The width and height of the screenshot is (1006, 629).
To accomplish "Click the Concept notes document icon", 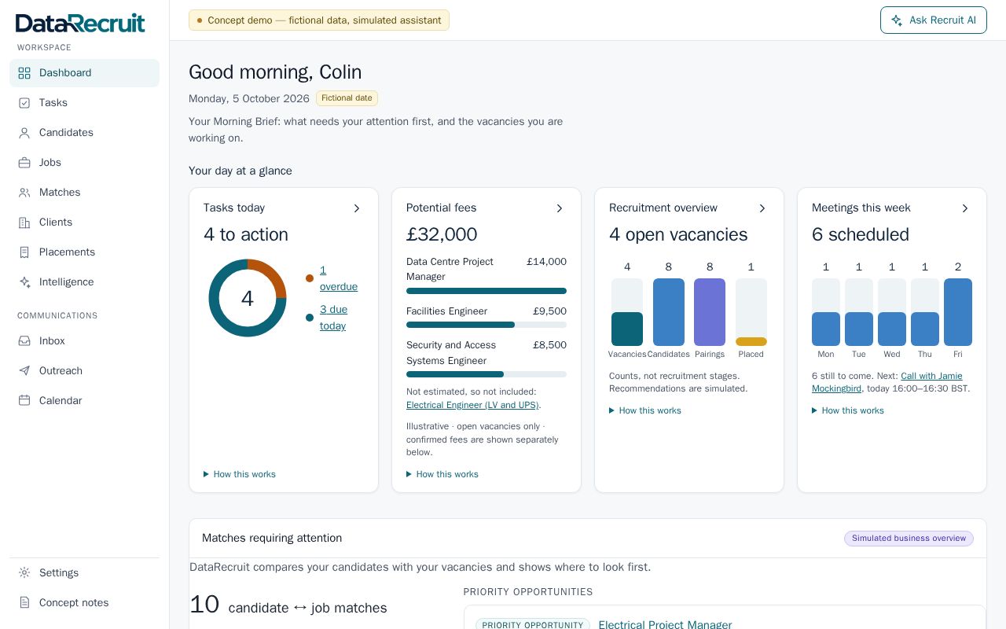I will point(24,603).
